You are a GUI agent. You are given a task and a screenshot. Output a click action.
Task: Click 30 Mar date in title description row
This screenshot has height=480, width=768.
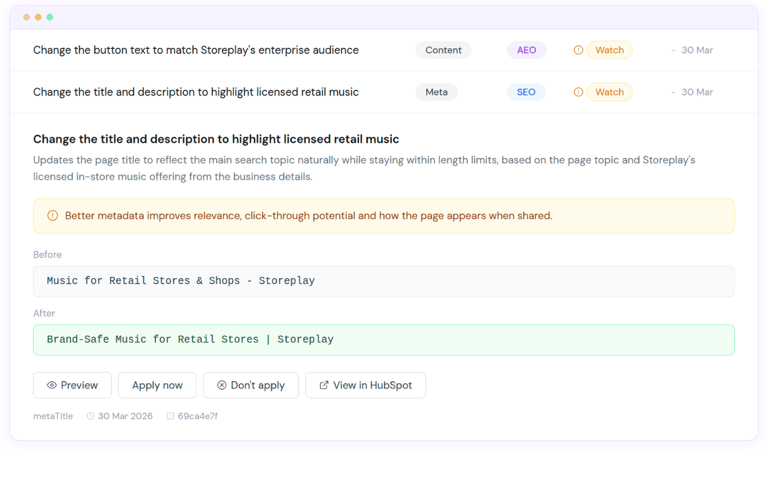coord(697,92)
